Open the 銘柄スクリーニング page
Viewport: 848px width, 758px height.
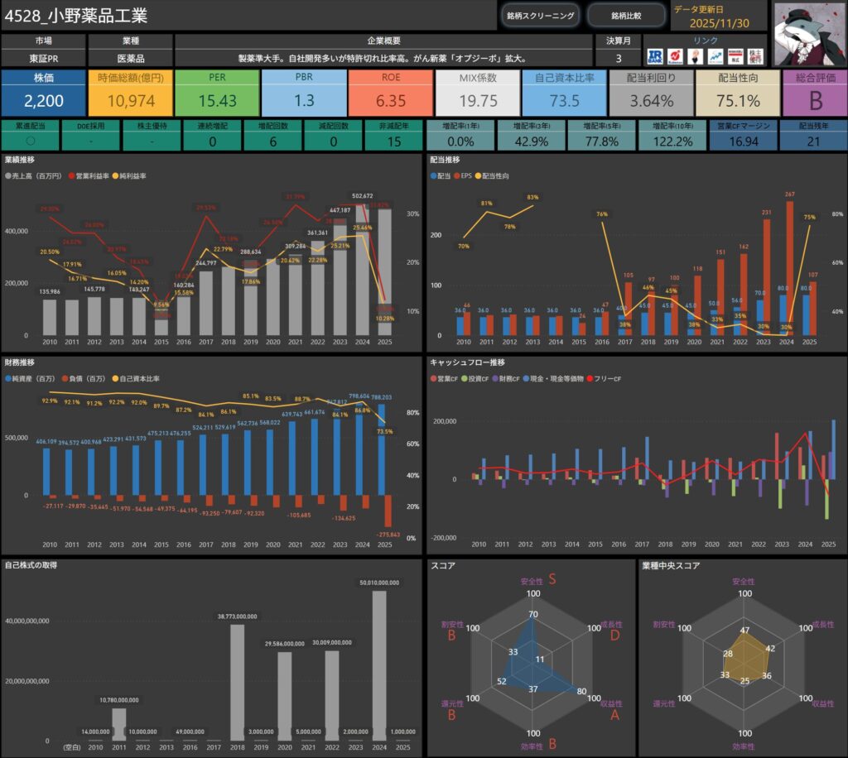click(540, 16)
